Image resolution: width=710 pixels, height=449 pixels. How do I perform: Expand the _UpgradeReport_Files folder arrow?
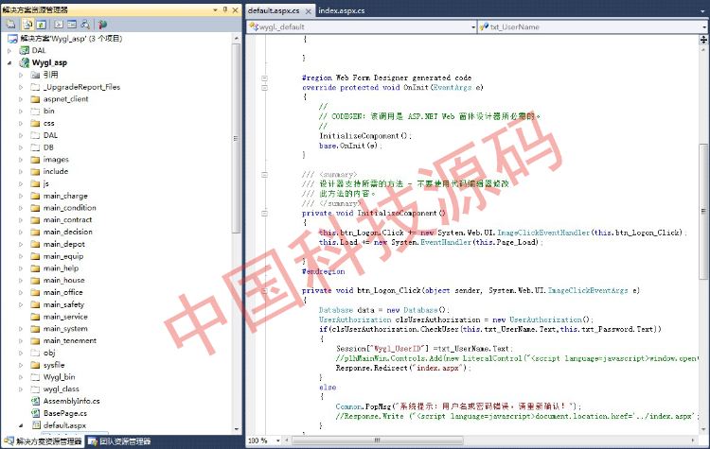click(x=21, y=87)
